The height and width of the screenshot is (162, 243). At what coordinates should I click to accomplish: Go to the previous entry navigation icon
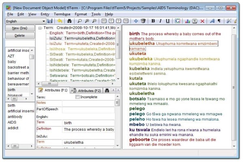(x=111, y=21)
